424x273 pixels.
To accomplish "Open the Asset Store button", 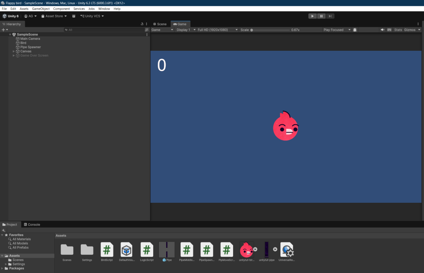I will [x=54, y=16].
